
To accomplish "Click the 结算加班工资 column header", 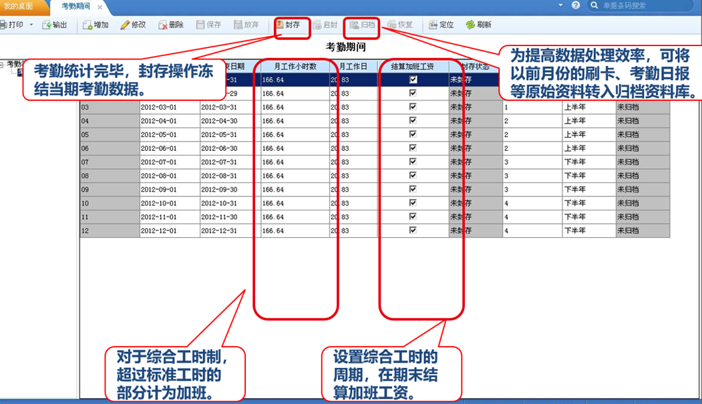I will (x=413, y=66).
